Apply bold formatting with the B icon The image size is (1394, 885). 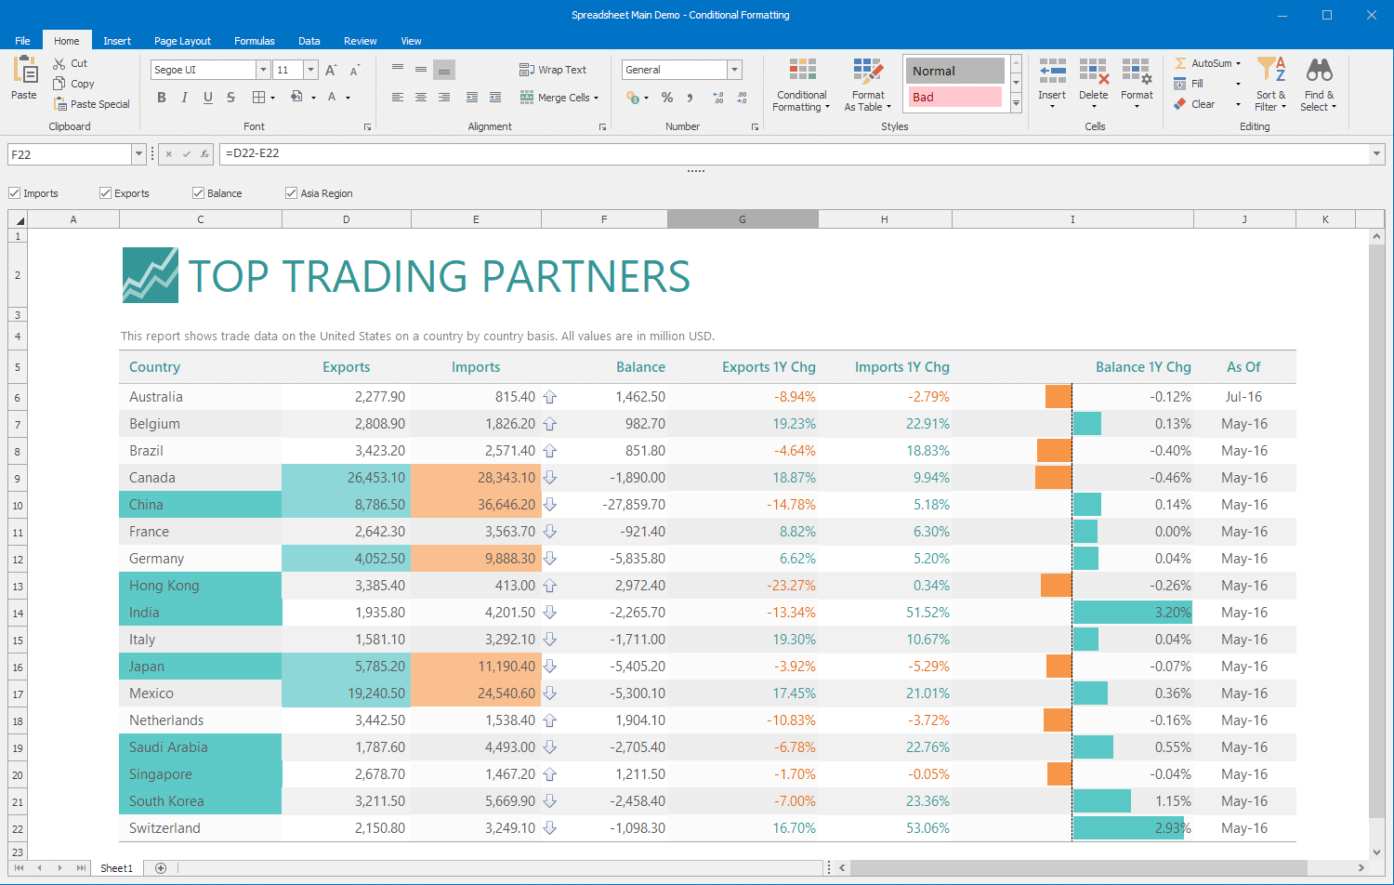pos(162,98)
